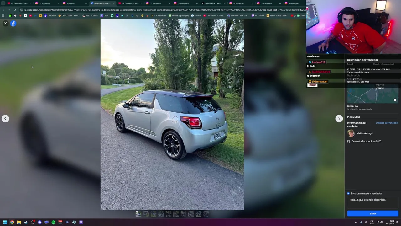401x226 pixels.
Task: Click chat username Leirbag510
Action: click(319, 62)
